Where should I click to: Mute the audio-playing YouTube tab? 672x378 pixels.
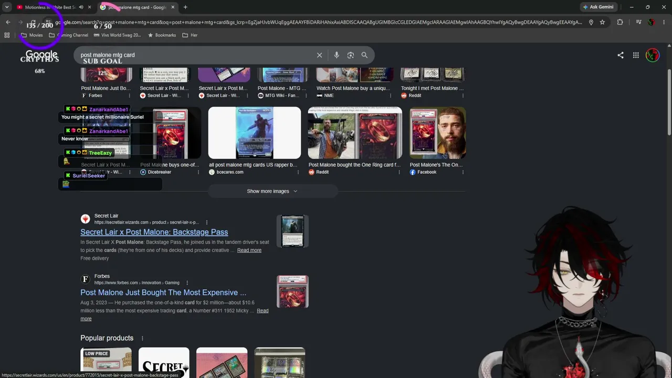tap(81, 7)
